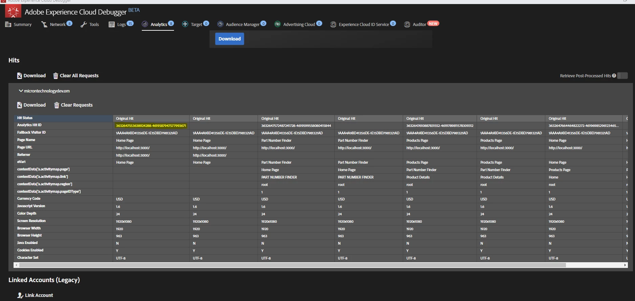This screenshot has height=301, width=635.
Task: Click the Referrer row label
Action: (24, 155)
